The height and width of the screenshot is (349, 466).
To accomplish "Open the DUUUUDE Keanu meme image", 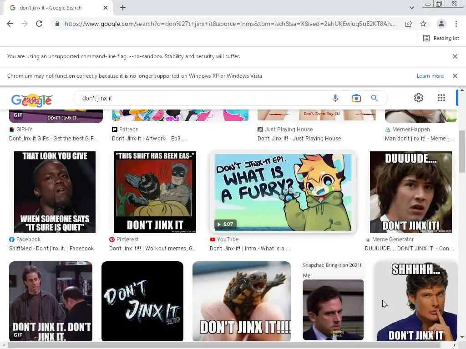I will tap(411, 192).
